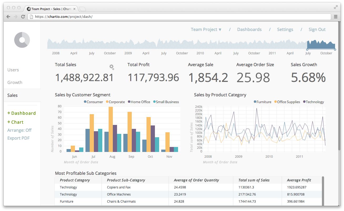
Task: Click the Sales Growth value 5.68%
Action: pyautogui.click(x=308, y=77)
